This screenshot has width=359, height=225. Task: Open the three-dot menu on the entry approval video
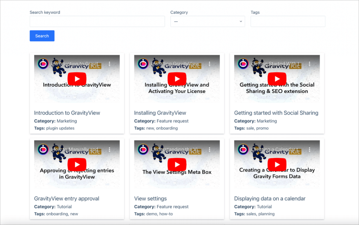coord(109,149)
